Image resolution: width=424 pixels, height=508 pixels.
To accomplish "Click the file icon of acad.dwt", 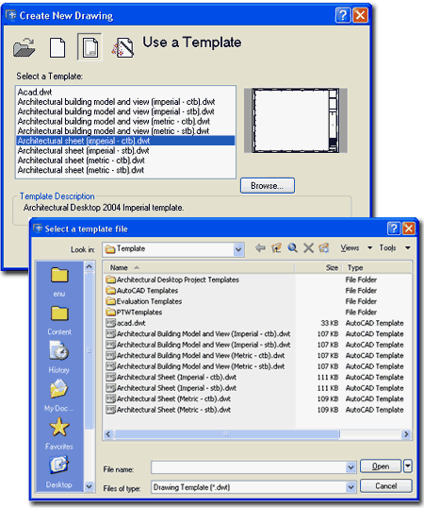I will pyautogui.click(x=110, y=323).
